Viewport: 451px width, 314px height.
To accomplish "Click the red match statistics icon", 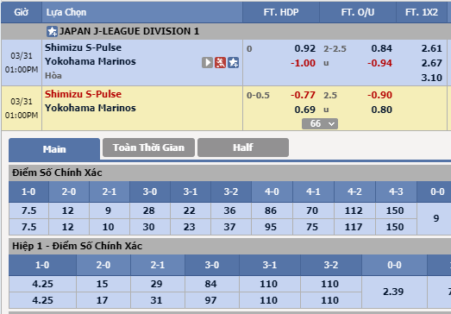I will click(x=220, y=62).
